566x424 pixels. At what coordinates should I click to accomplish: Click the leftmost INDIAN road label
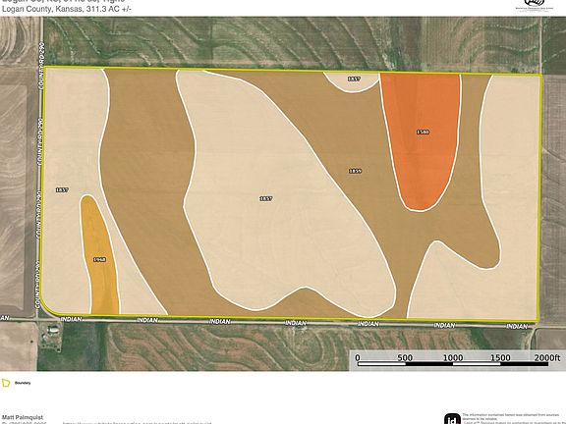[71, 319]
